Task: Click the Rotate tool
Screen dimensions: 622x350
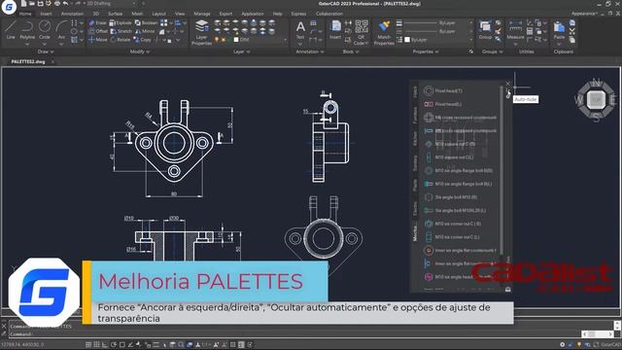Action: pos(121,40)
